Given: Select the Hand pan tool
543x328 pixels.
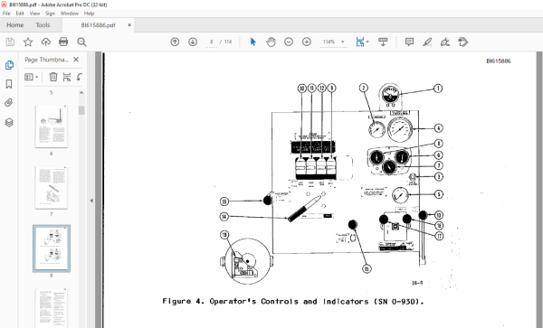Looking at the screenshot, I should pos(271,42).
